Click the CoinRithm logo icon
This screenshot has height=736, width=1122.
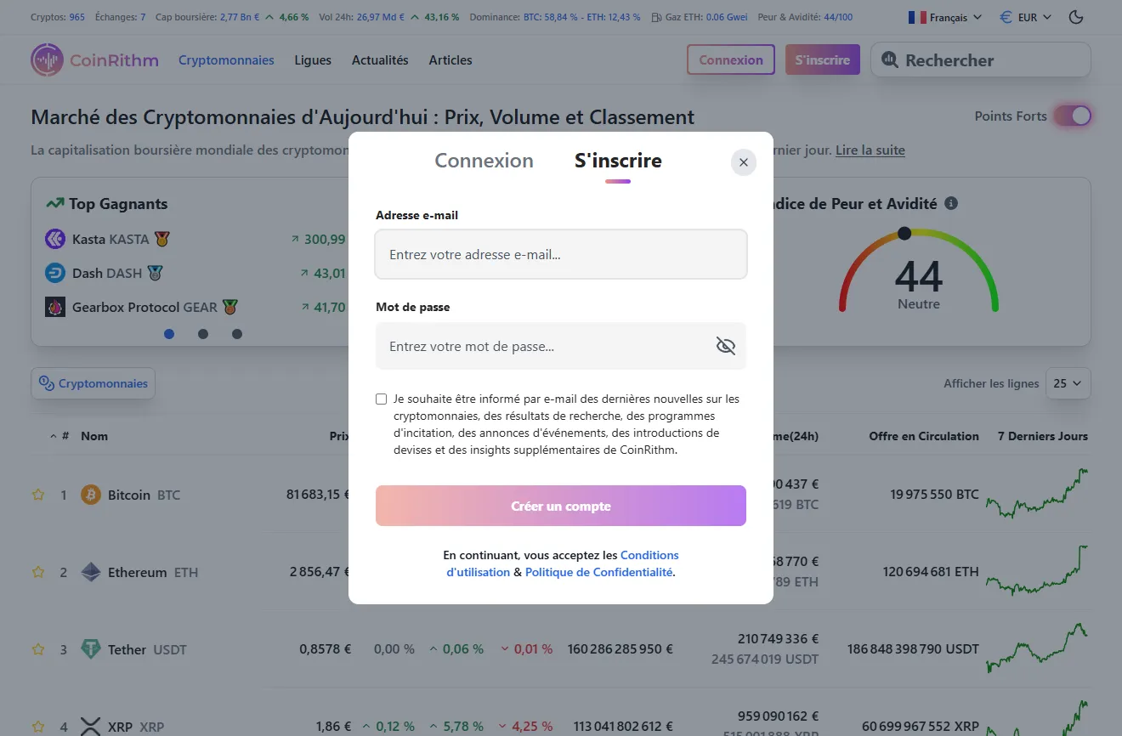pos(47,60)
